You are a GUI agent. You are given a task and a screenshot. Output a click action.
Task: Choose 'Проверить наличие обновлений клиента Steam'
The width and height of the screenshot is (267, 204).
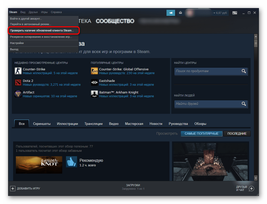(42, 30)
